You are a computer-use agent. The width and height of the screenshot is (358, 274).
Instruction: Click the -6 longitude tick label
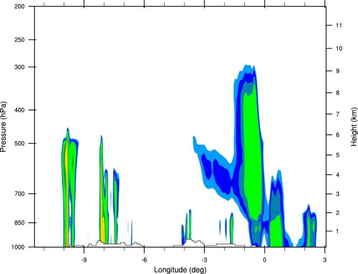[x=144, y=260]
